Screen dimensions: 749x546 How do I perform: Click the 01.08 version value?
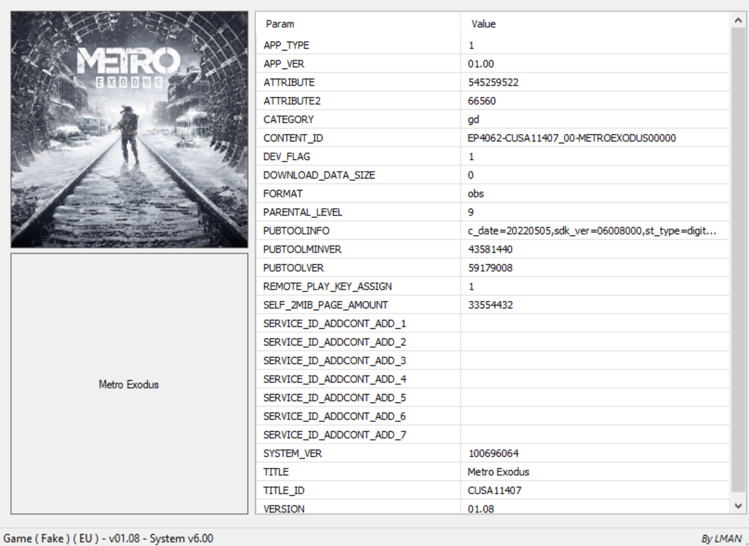481,509
